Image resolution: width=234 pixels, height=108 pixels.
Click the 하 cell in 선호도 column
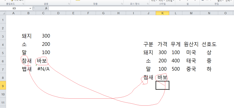click(209, 69)
